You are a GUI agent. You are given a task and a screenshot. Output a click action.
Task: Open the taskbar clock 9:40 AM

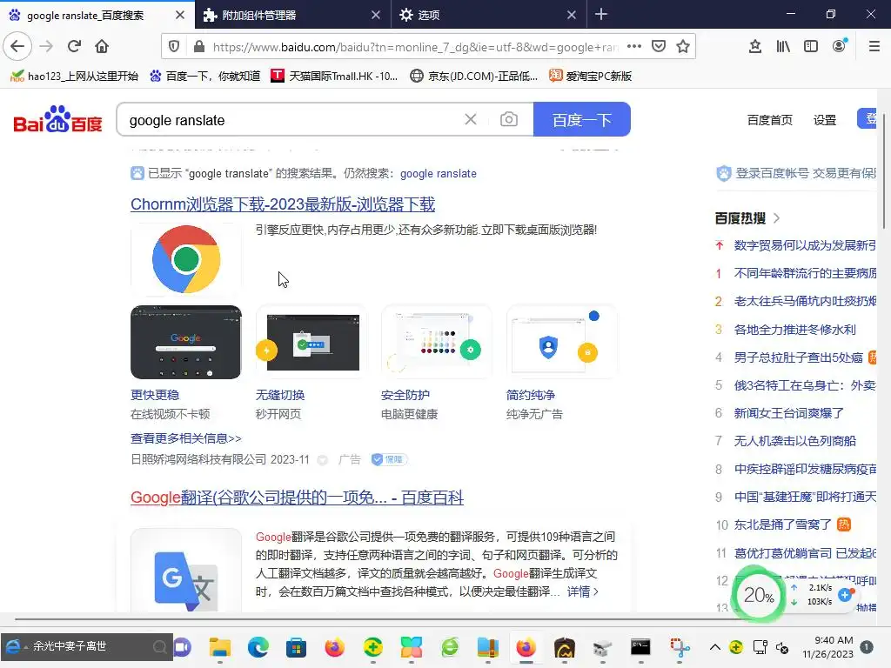pyautogui.click(x=828, y=647)
